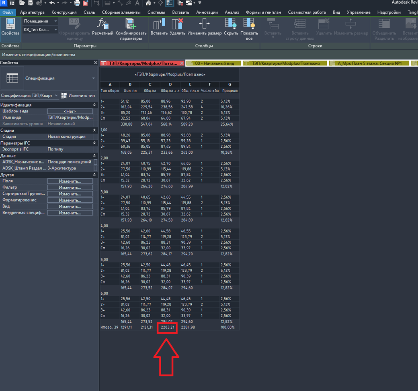
Task: Toggle Thin Lines display
Action: pyautogui.click(x=169, y=3)
